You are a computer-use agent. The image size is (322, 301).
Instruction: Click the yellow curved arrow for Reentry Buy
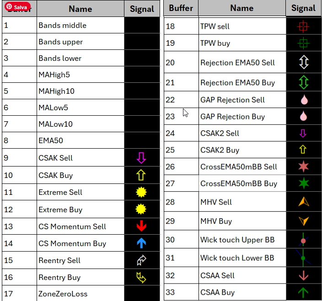pos(141,277)
